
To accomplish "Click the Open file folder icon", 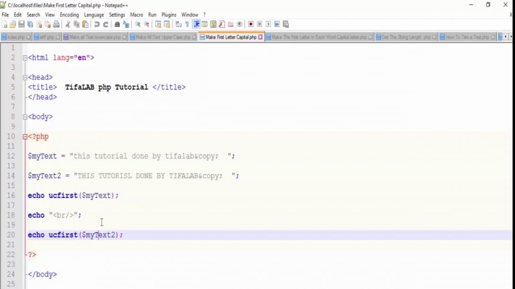I will (x=13, y=24).
